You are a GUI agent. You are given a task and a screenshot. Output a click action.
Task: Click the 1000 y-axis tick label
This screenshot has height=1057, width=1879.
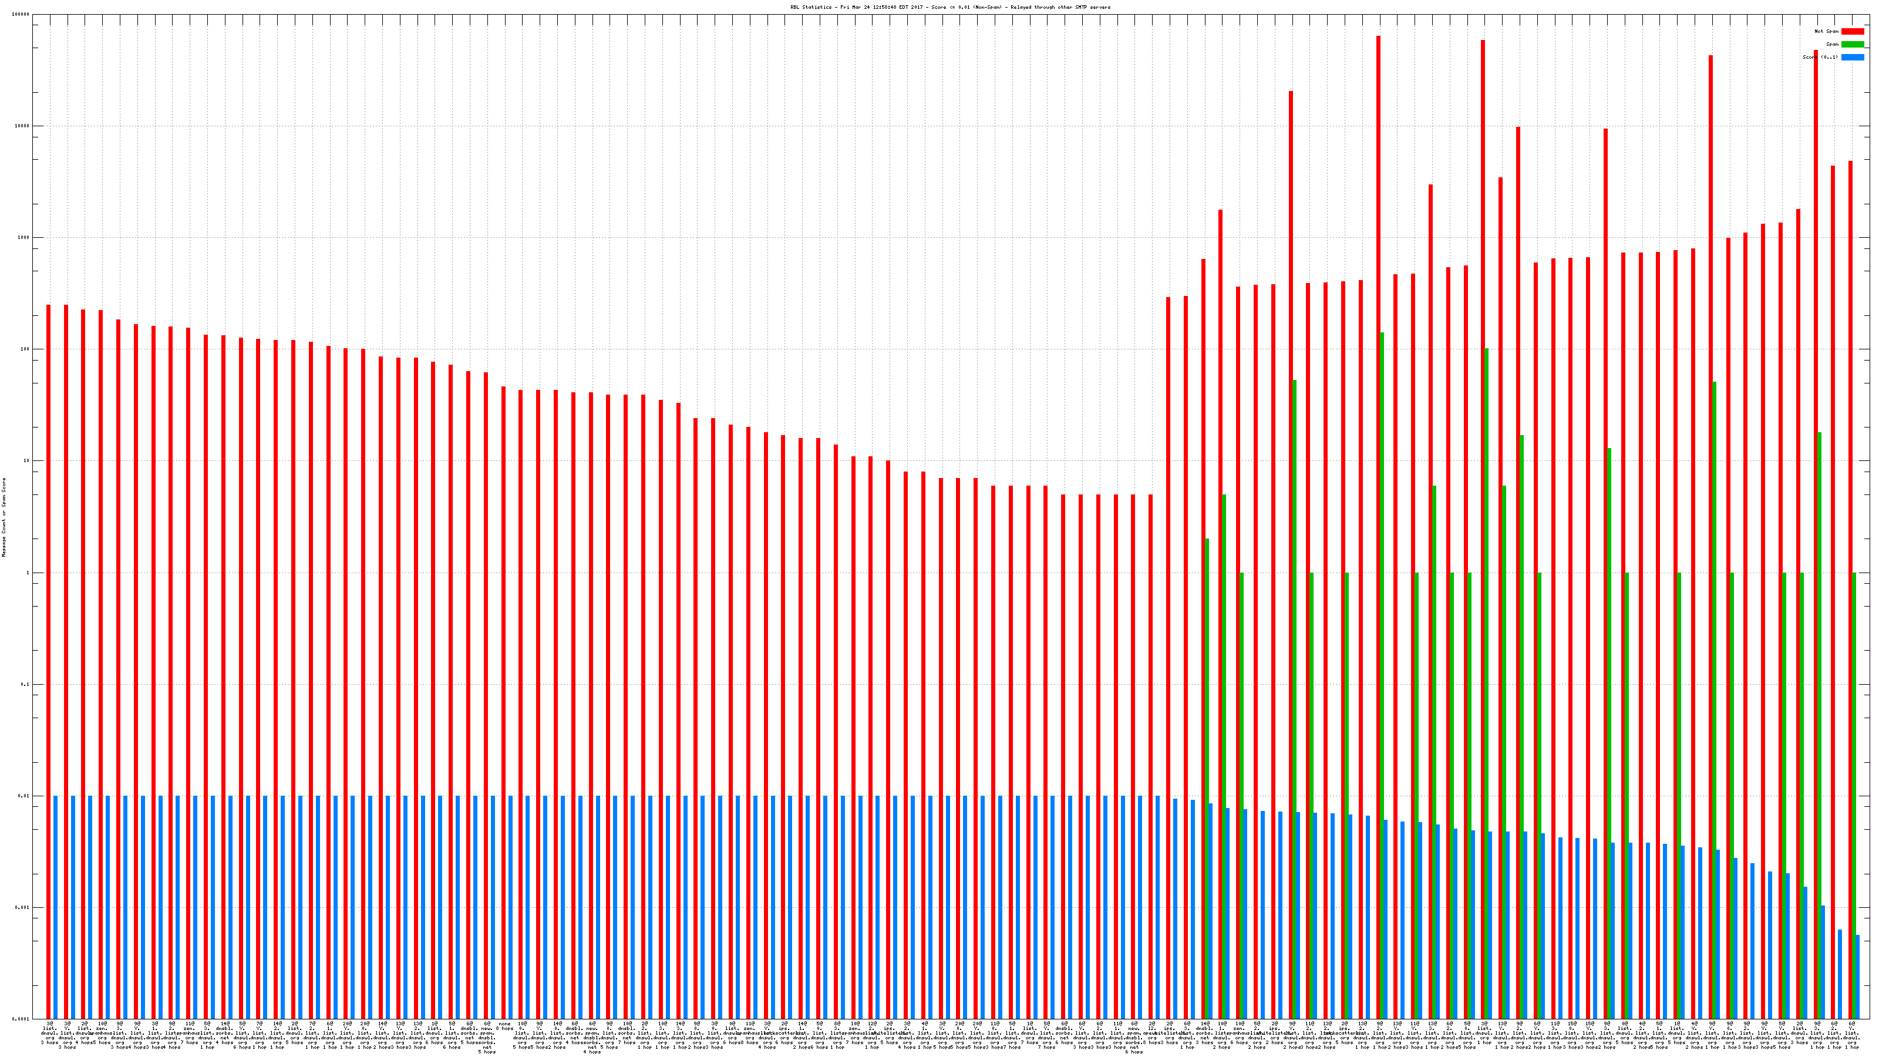pyautogui.click(x=24, y=238)
